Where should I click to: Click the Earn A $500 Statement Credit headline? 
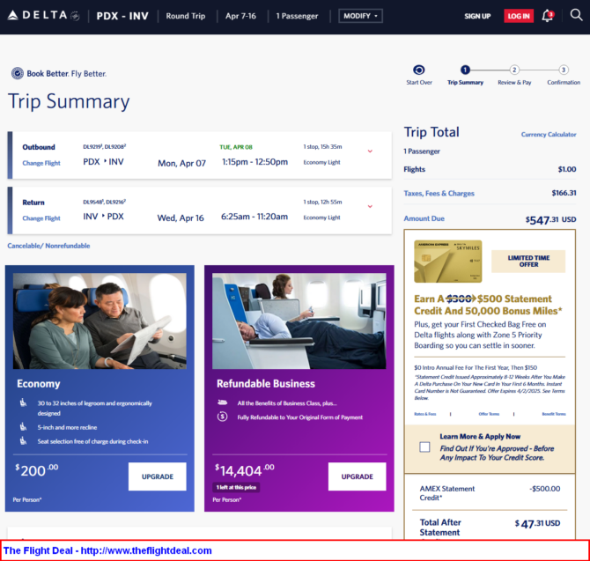(x=488, y=305)
